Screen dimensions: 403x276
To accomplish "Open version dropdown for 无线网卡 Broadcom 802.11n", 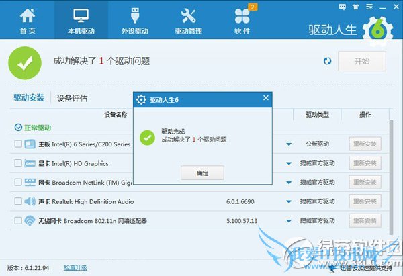I will 289,221.
